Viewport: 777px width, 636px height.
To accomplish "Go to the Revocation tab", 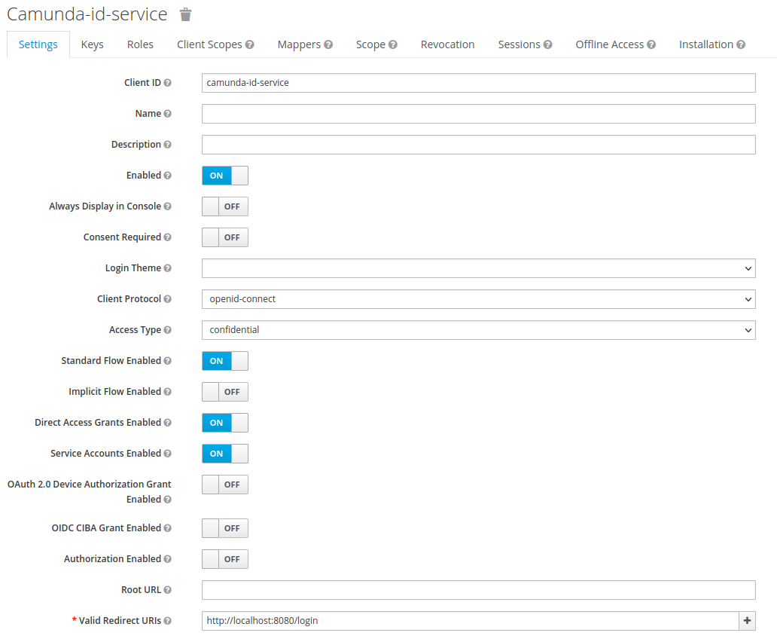I will pos(447,44).
